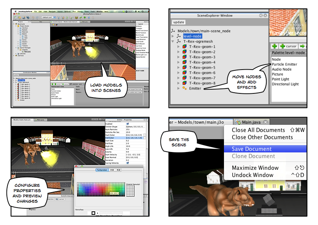This screenshot has height=225, width=318.
Task: Toggle the Enabled checkbox in Emitter Properties
Action: click(x=128, y=124)
